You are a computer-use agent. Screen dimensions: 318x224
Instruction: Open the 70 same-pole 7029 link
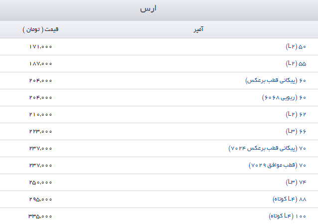click(277, 165)
